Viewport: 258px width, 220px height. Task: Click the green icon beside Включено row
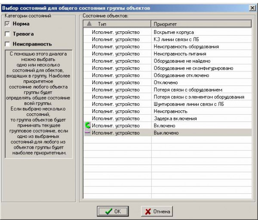click(87, 126)
